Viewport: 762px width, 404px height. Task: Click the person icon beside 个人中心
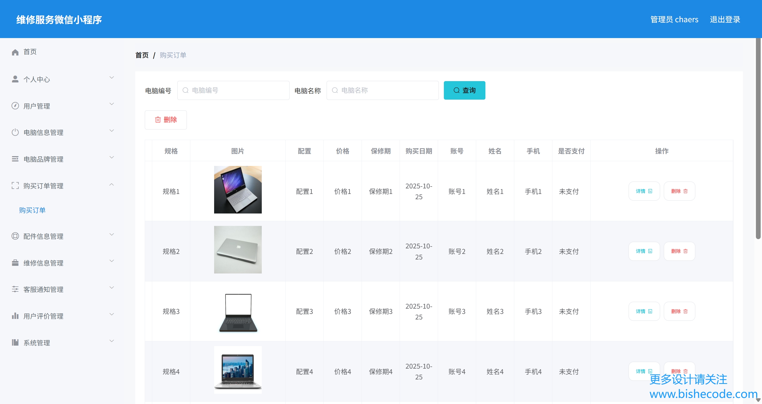[15, 79]
